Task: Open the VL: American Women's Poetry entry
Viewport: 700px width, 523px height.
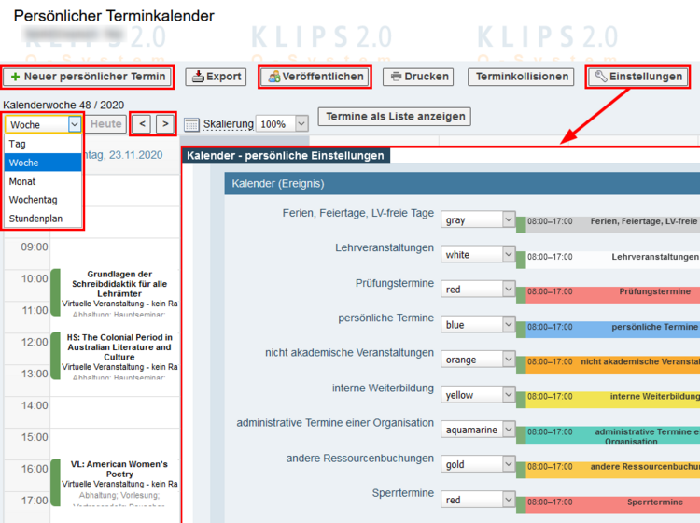Action: pos(115,482)
